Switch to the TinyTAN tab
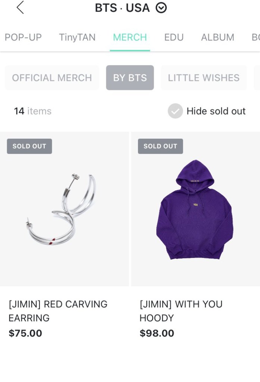This screenshot has height=382, width=260. coord(77,37)
